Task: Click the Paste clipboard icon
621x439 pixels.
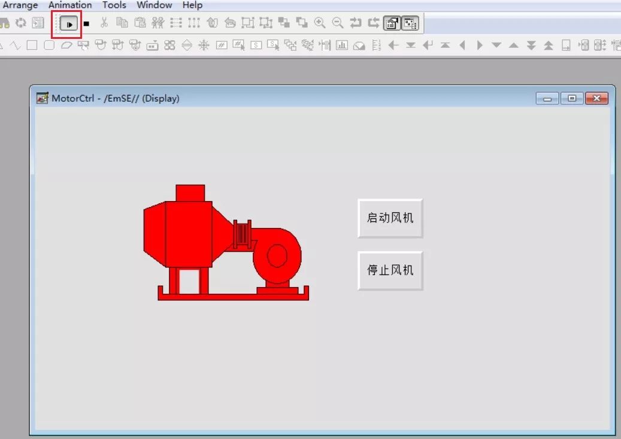Action: 140,23
